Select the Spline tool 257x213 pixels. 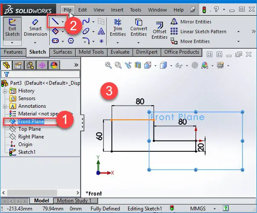(x=86, y=21)
